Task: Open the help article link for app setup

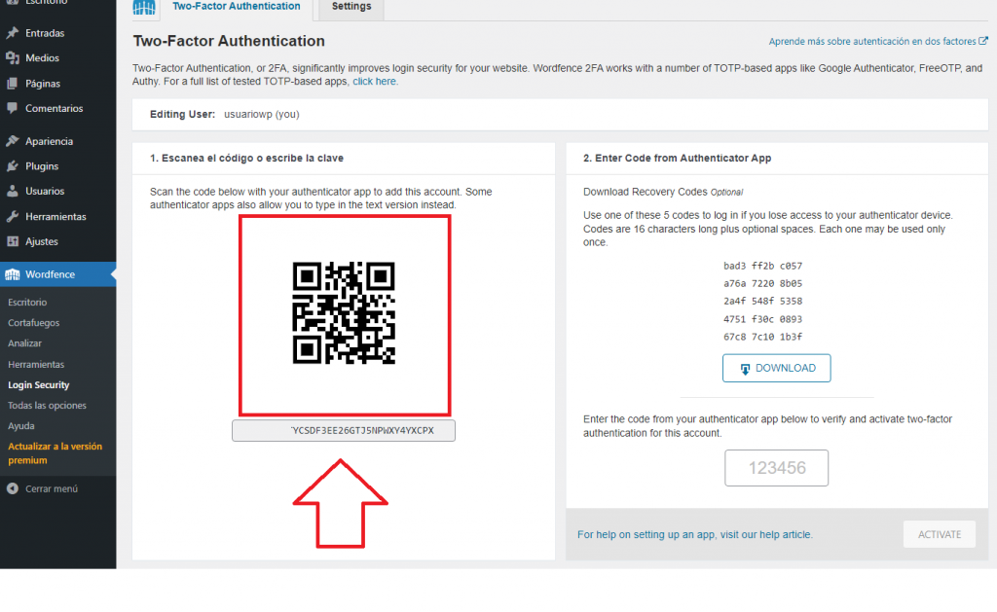Action: click(x=695, y=534)
